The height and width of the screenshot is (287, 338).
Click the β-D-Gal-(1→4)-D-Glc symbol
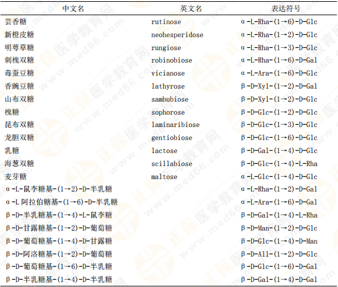279,151
